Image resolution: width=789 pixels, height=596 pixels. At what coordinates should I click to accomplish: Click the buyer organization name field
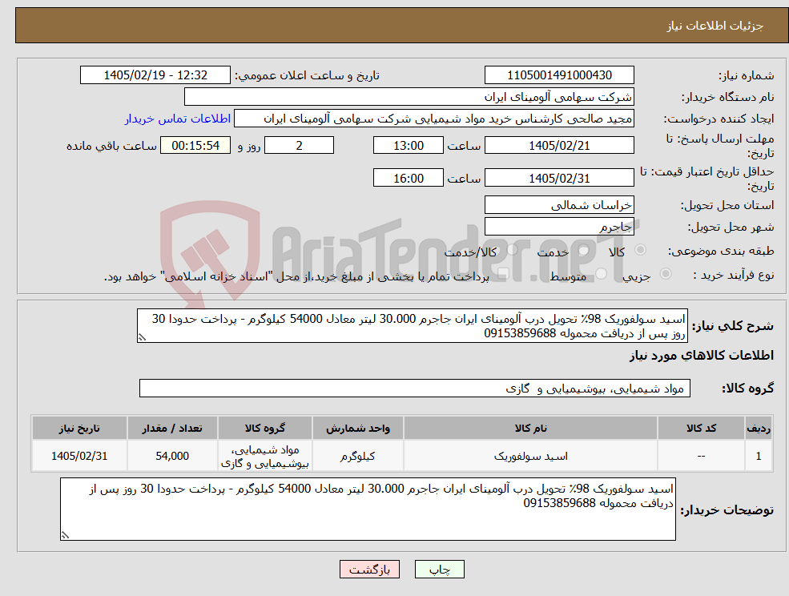(409, 97)
